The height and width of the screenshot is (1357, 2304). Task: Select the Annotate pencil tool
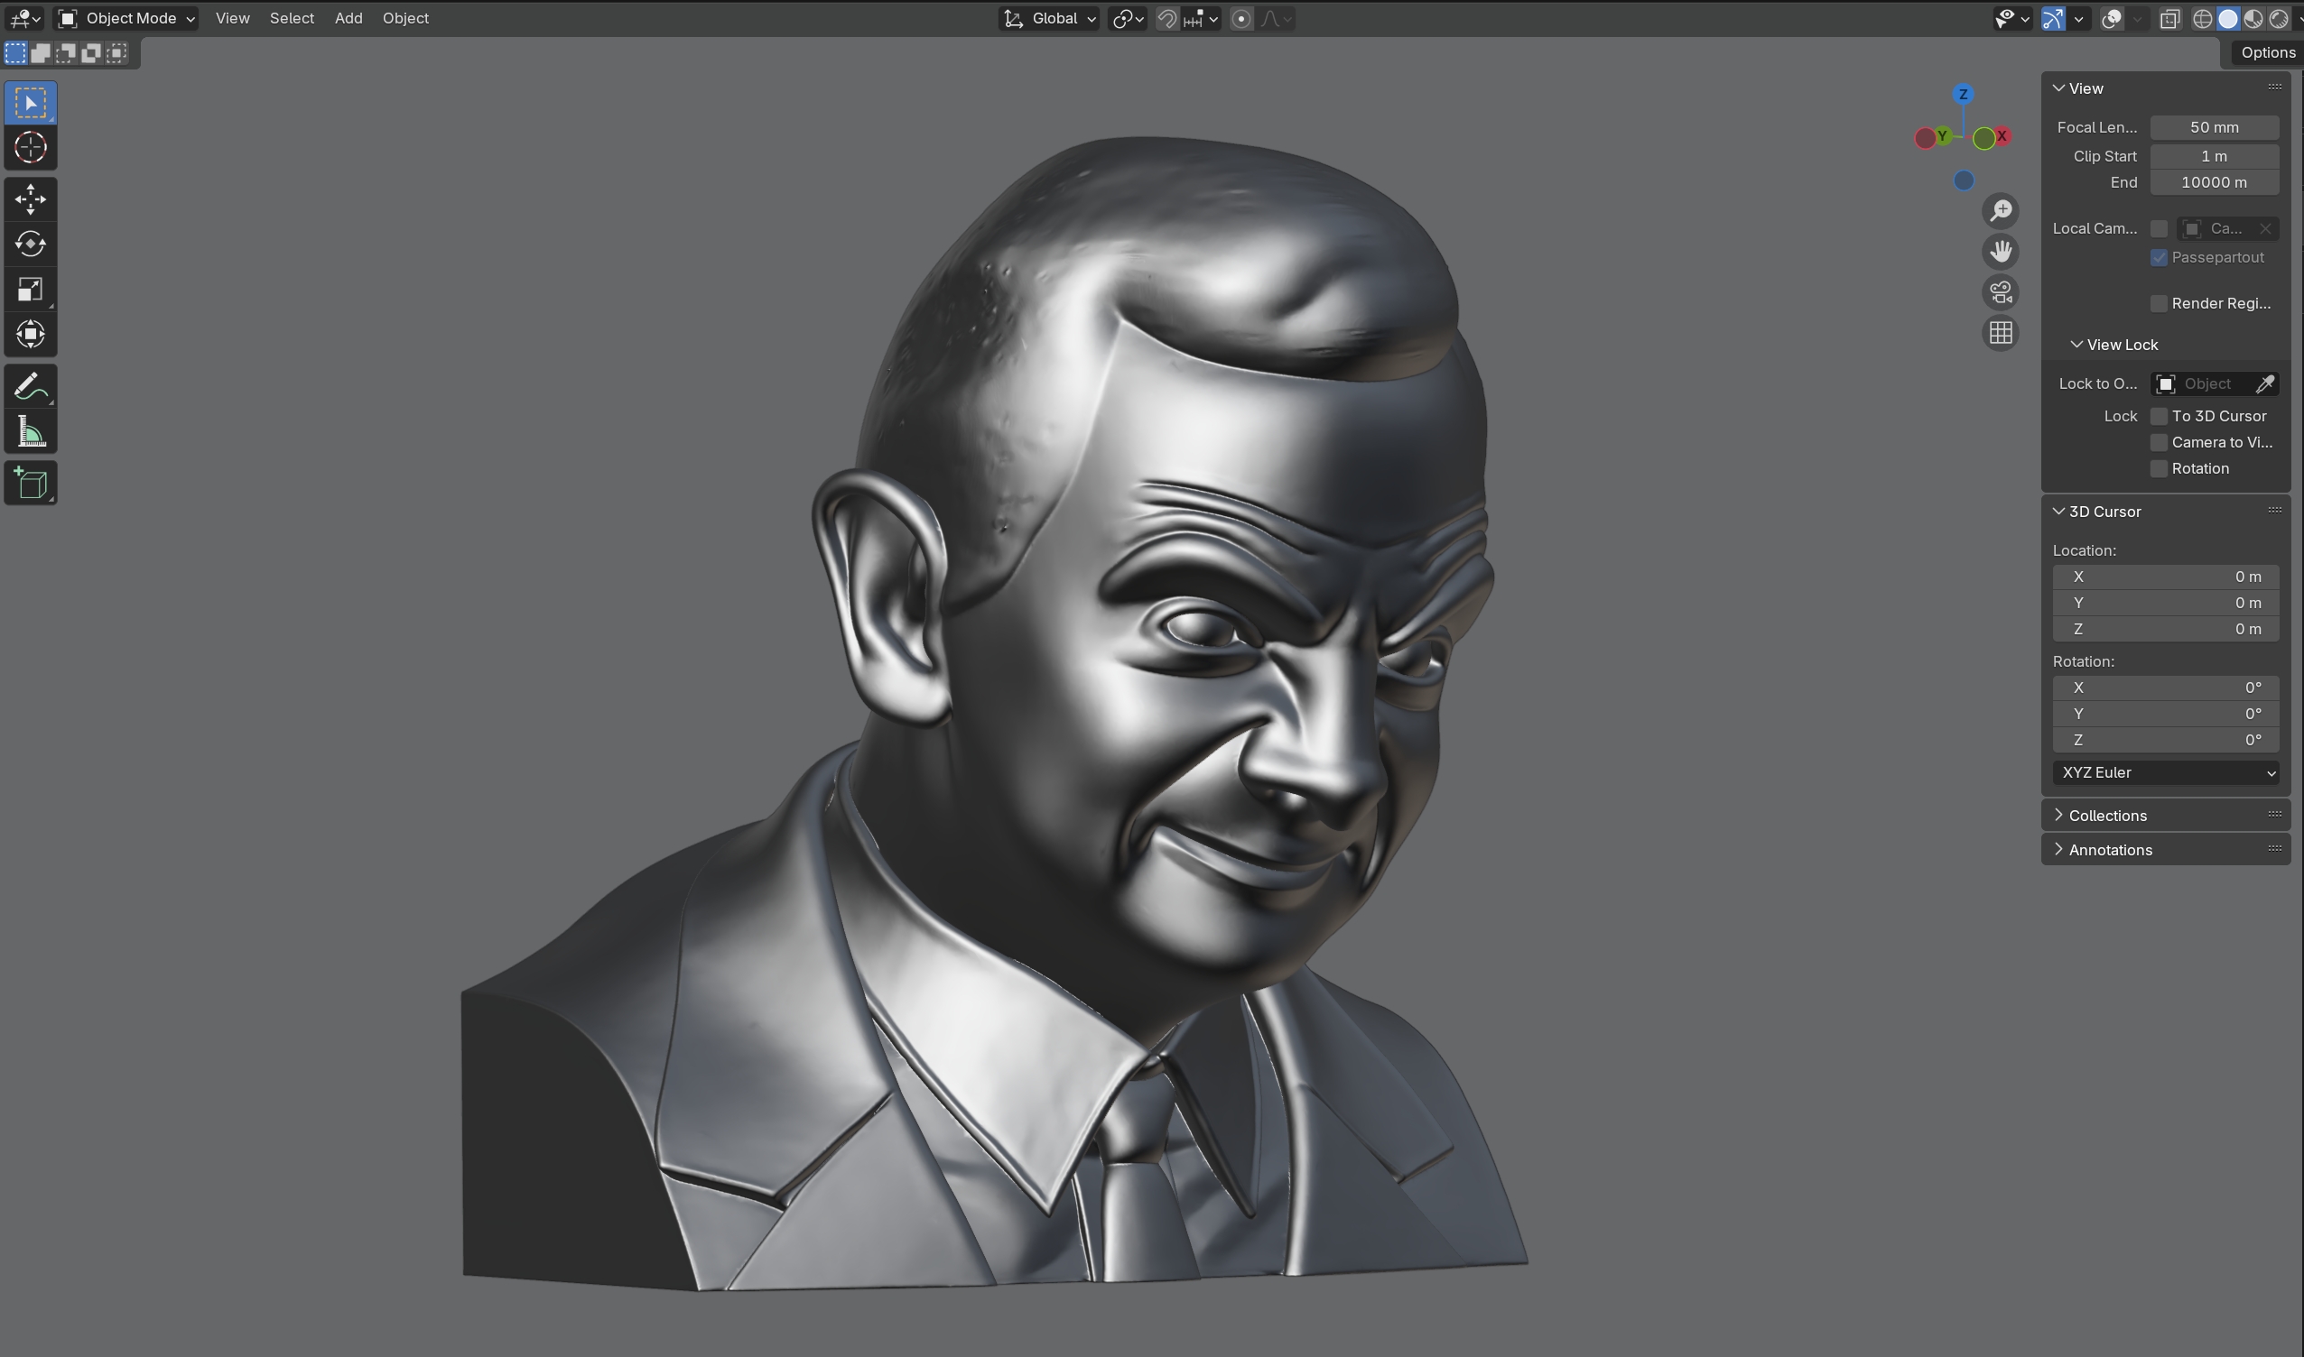pos(30,387)
